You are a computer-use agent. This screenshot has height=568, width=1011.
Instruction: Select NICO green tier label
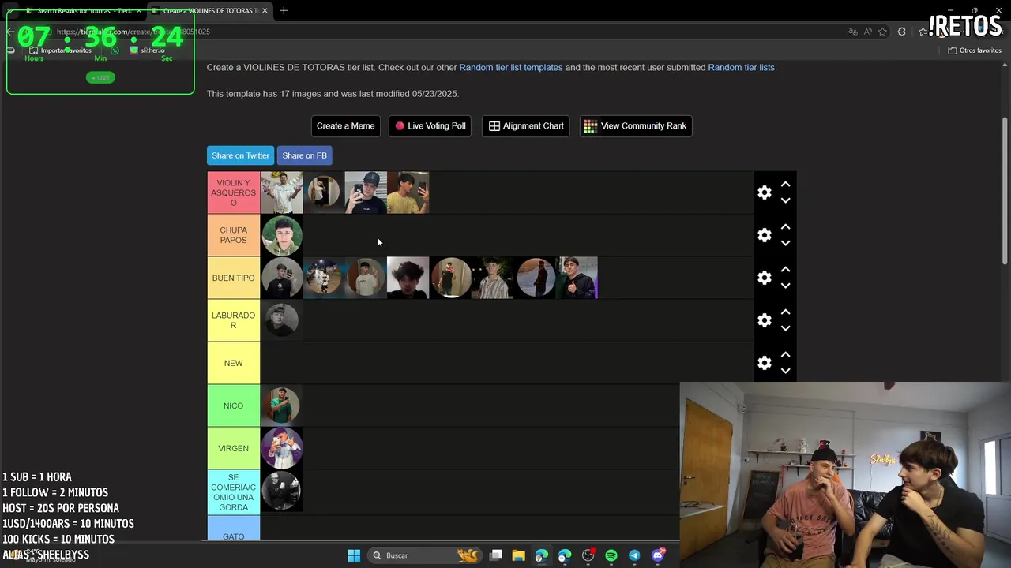234,405
